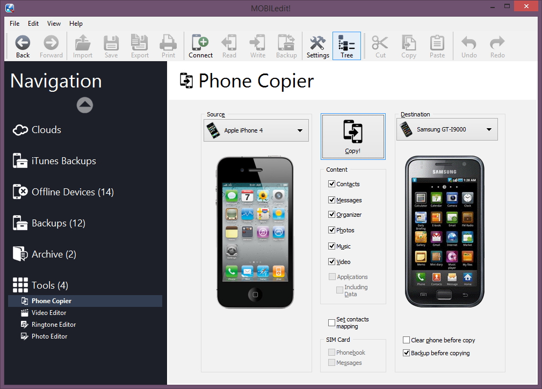Viewport: 542px width, 389px height.
Task: Select Offline Devices (14) in Navigation
Action: click(x=73, y=192)
